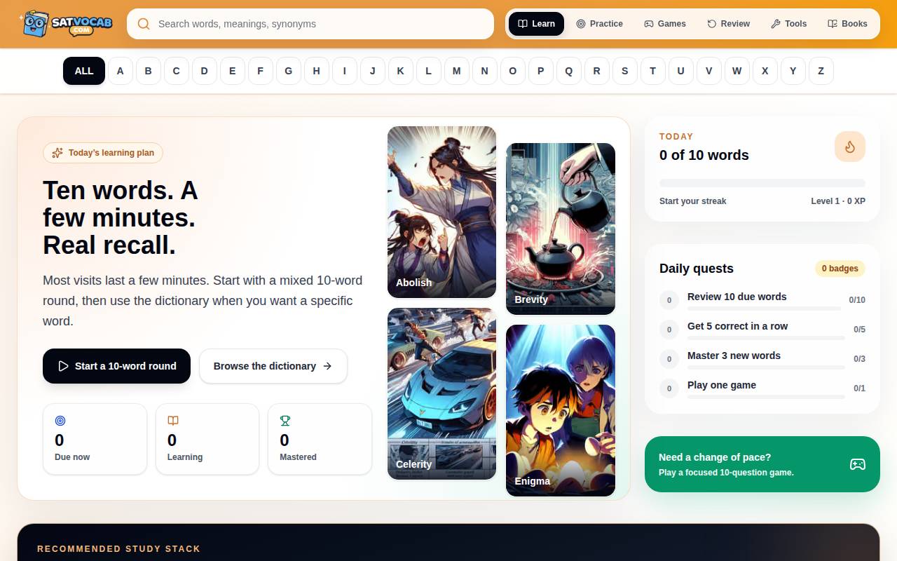The height and width of the screenshot is (561, 897).
Task: Open the Review tab
Action: pos(728,24)
